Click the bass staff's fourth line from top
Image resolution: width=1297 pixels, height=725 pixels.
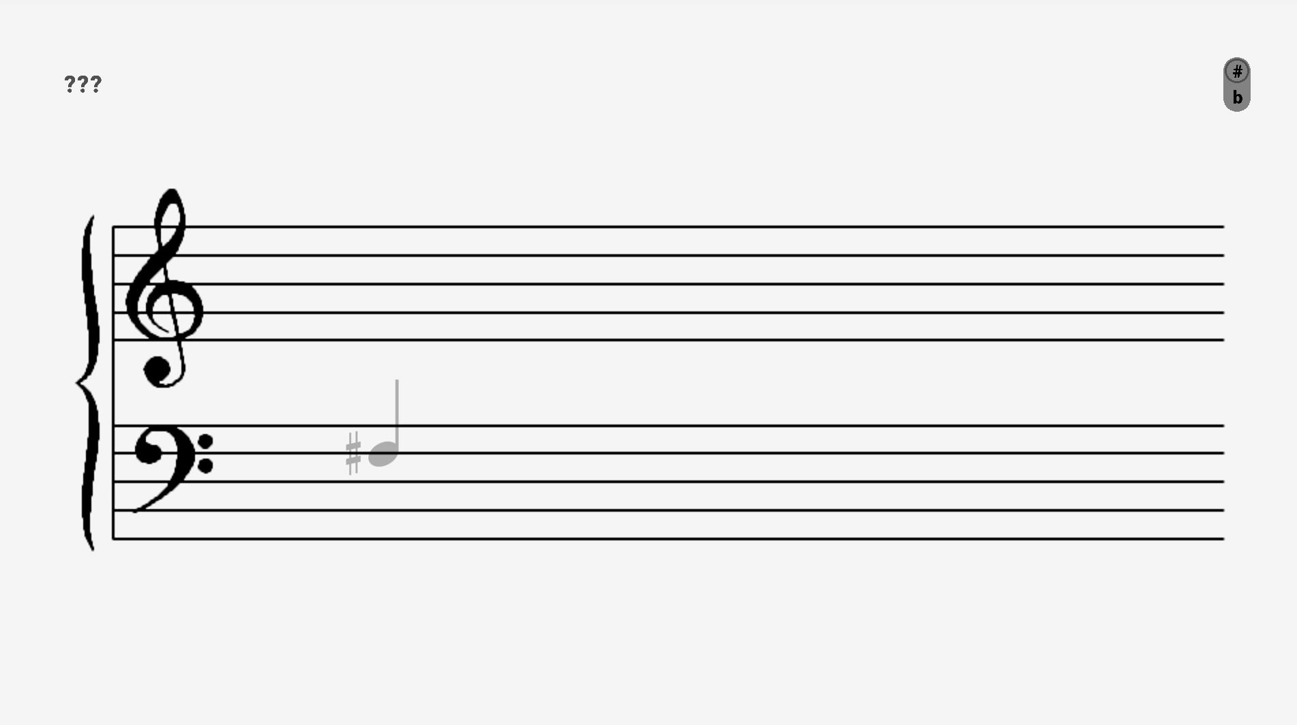click(668, 510)
